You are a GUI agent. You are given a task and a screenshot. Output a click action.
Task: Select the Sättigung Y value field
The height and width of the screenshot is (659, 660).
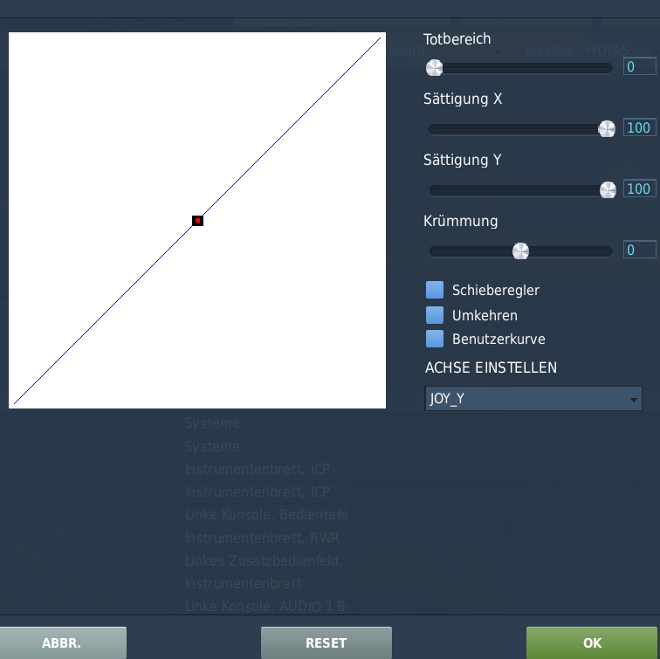[639, 189]
